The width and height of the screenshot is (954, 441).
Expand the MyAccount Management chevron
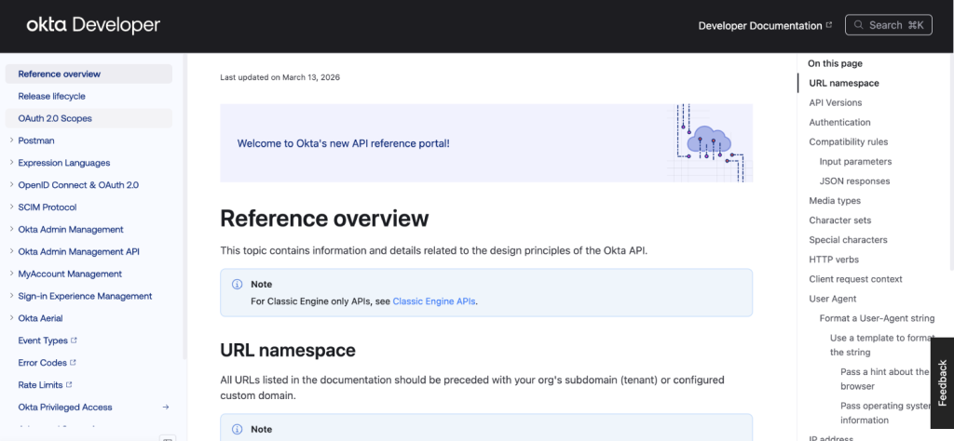[x=11, y=274]
